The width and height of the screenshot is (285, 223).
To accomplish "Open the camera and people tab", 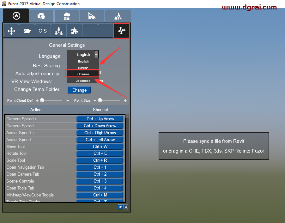I will tap(41, 16).
